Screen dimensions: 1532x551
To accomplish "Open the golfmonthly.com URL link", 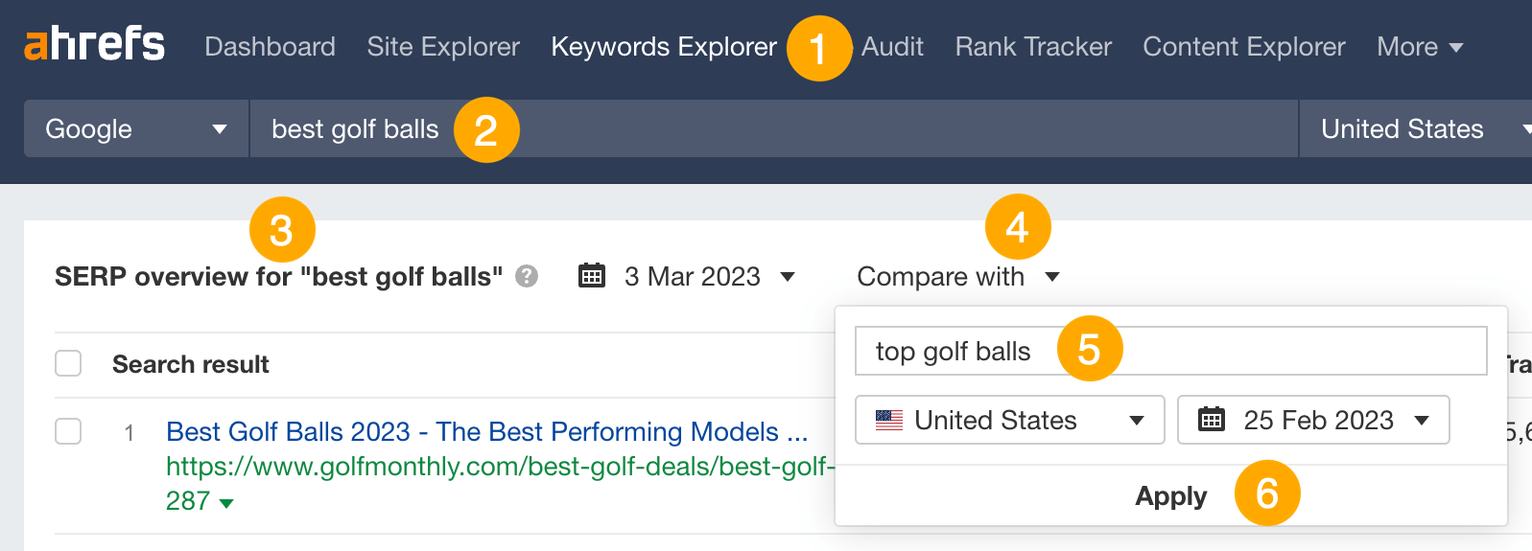I will (501, 466).
